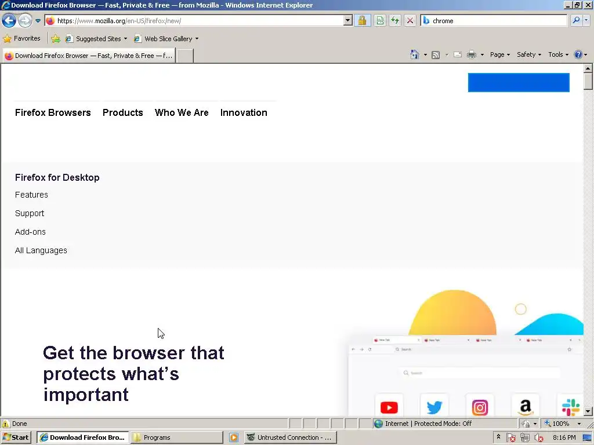Screen dimensions: 594x445
Task: Click the status bar warning icon
Action: (x=6, y=424)
